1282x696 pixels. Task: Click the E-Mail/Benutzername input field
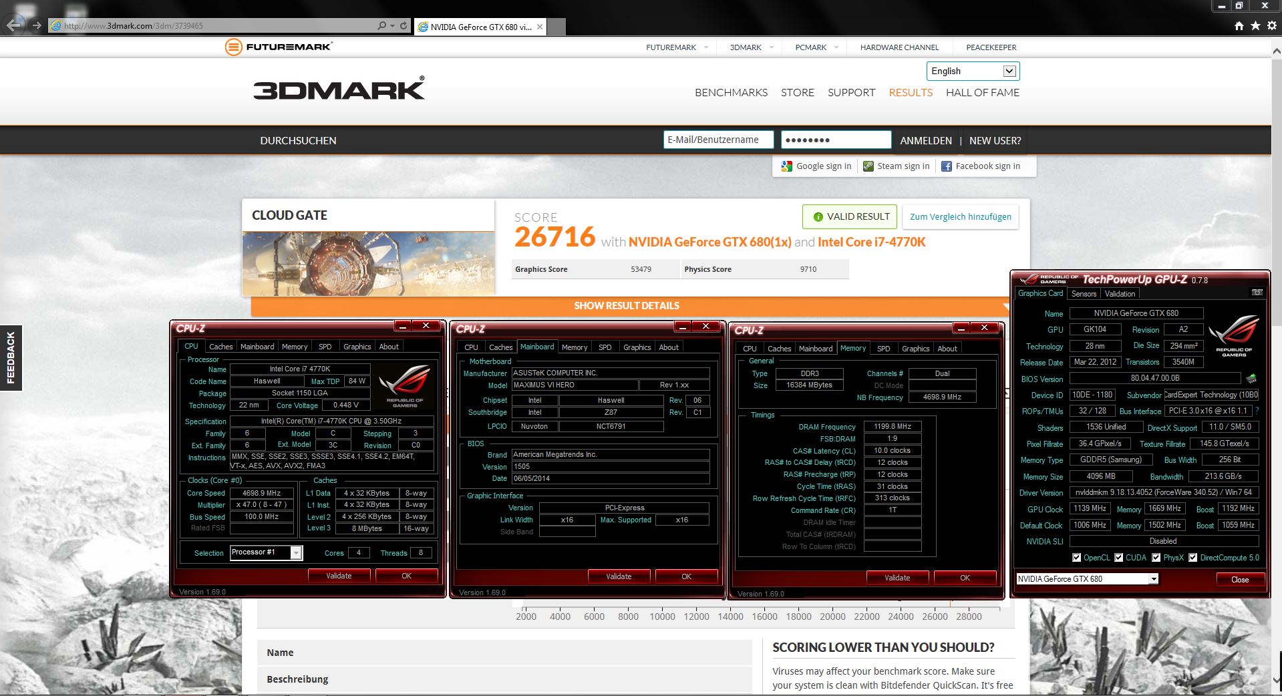point(718,140)
